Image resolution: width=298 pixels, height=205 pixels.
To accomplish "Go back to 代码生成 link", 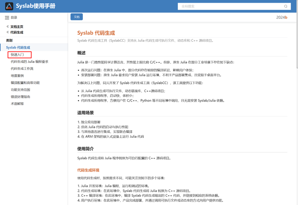I will pyautogui.click(x=17, y=32).
